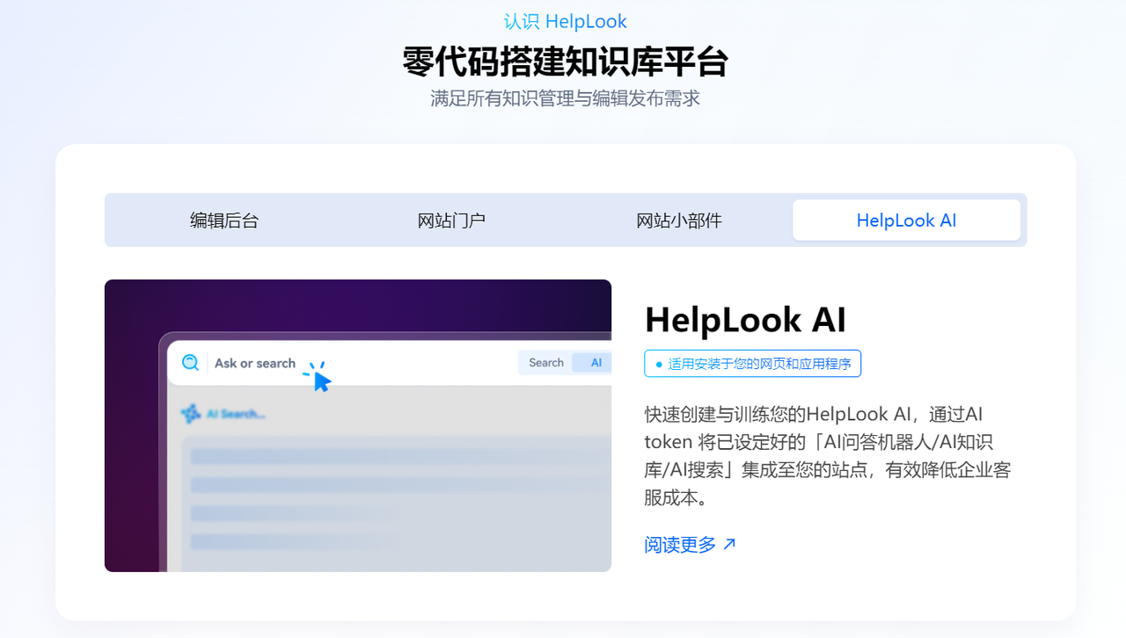
Task: Click the 零代码搭建知识库平台 headline
Action: [565, 62]
